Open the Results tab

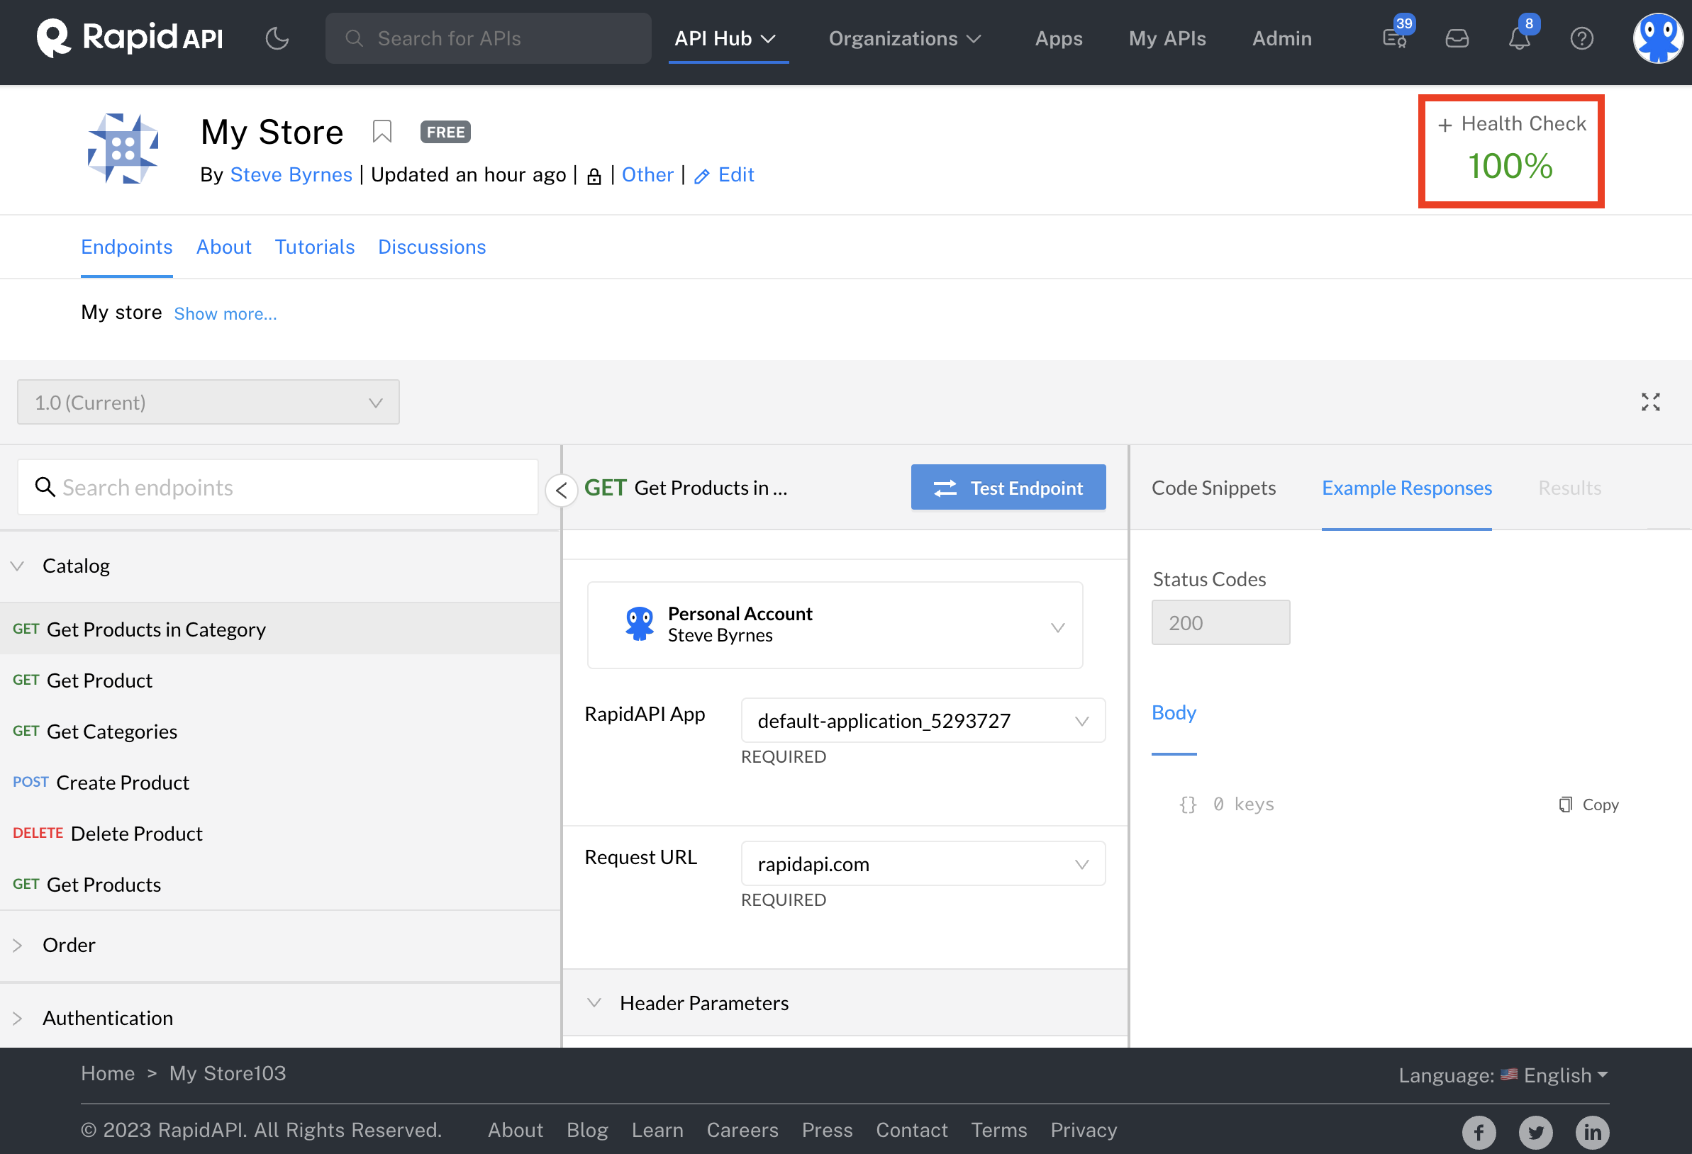pyautogui.click(x=1570, y=487)
